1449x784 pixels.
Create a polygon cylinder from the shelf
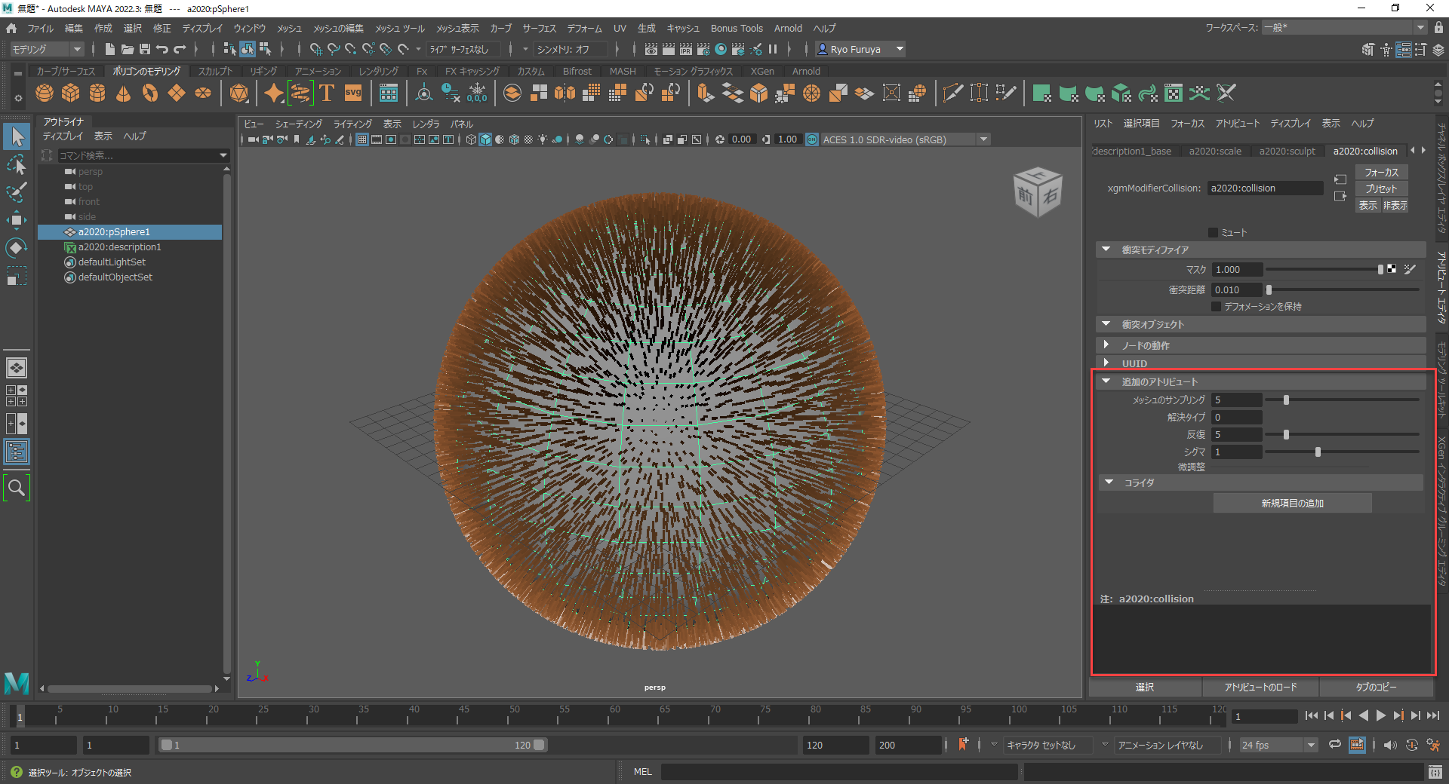97,93
